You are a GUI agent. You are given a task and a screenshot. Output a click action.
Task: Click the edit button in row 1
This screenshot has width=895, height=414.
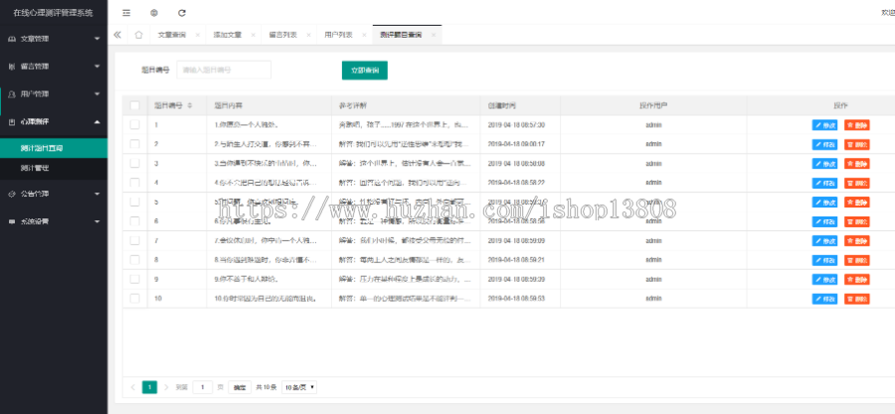824,125
